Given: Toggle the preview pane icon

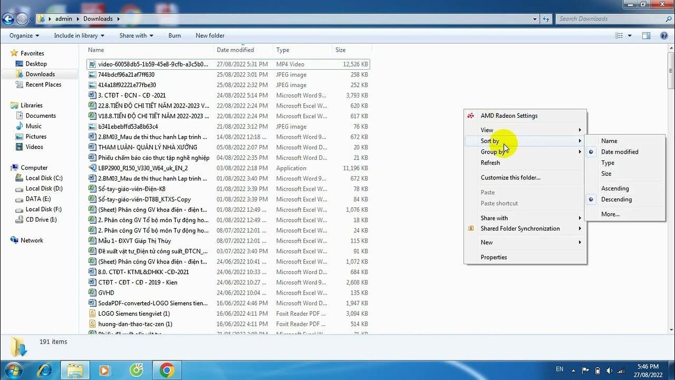Looking at the screenshot, I should pos(646,35).
